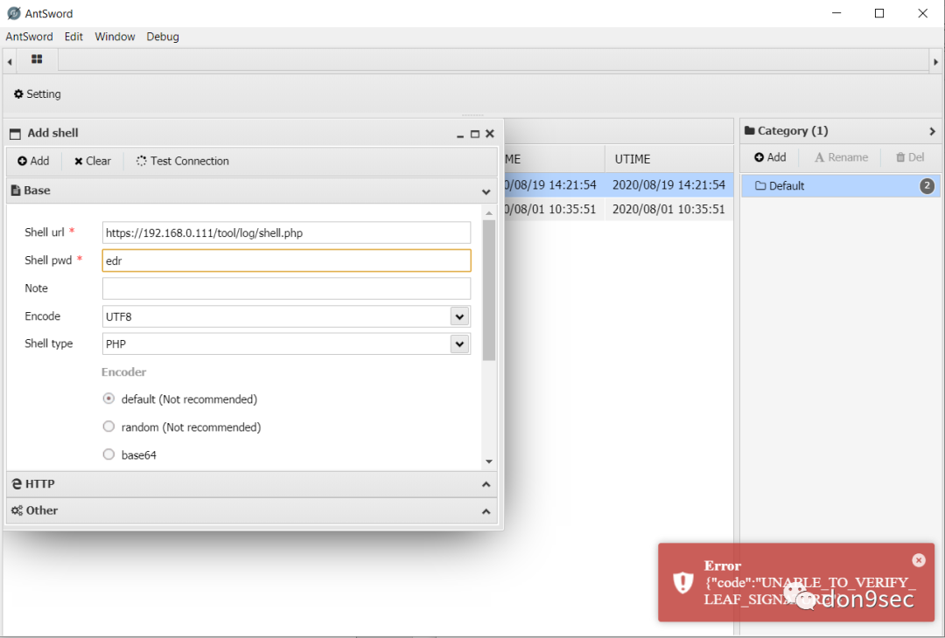Viewport: 945px width, 638px height.
Task: Click the Default category count badge
Action: [927, 186]
